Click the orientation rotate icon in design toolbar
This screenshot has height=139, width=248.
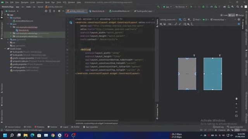pos(184,20)
